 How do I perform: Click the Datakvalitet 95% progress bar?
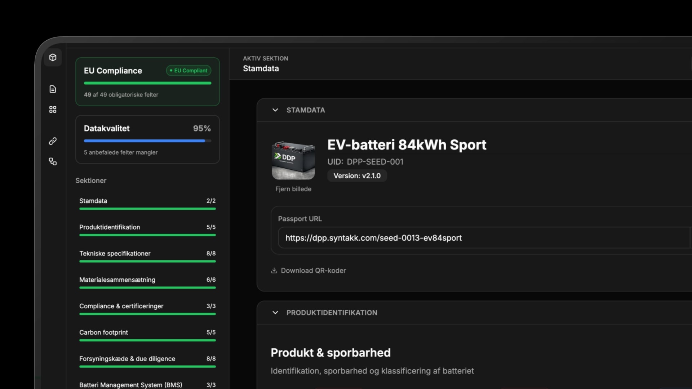pyautogui.click(x=147, y=141)
